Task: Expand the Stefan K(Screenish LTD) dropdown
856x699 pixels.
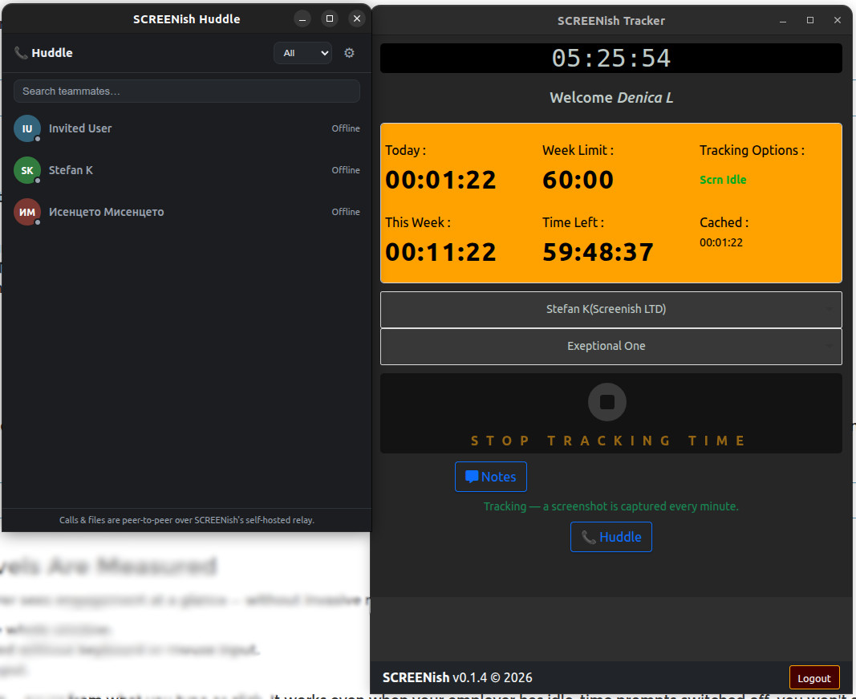Action: pos(611,309)
